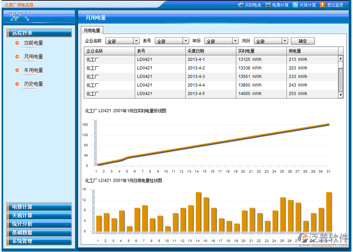Expand the 年份 dropdown list

[x=235, y=41]
